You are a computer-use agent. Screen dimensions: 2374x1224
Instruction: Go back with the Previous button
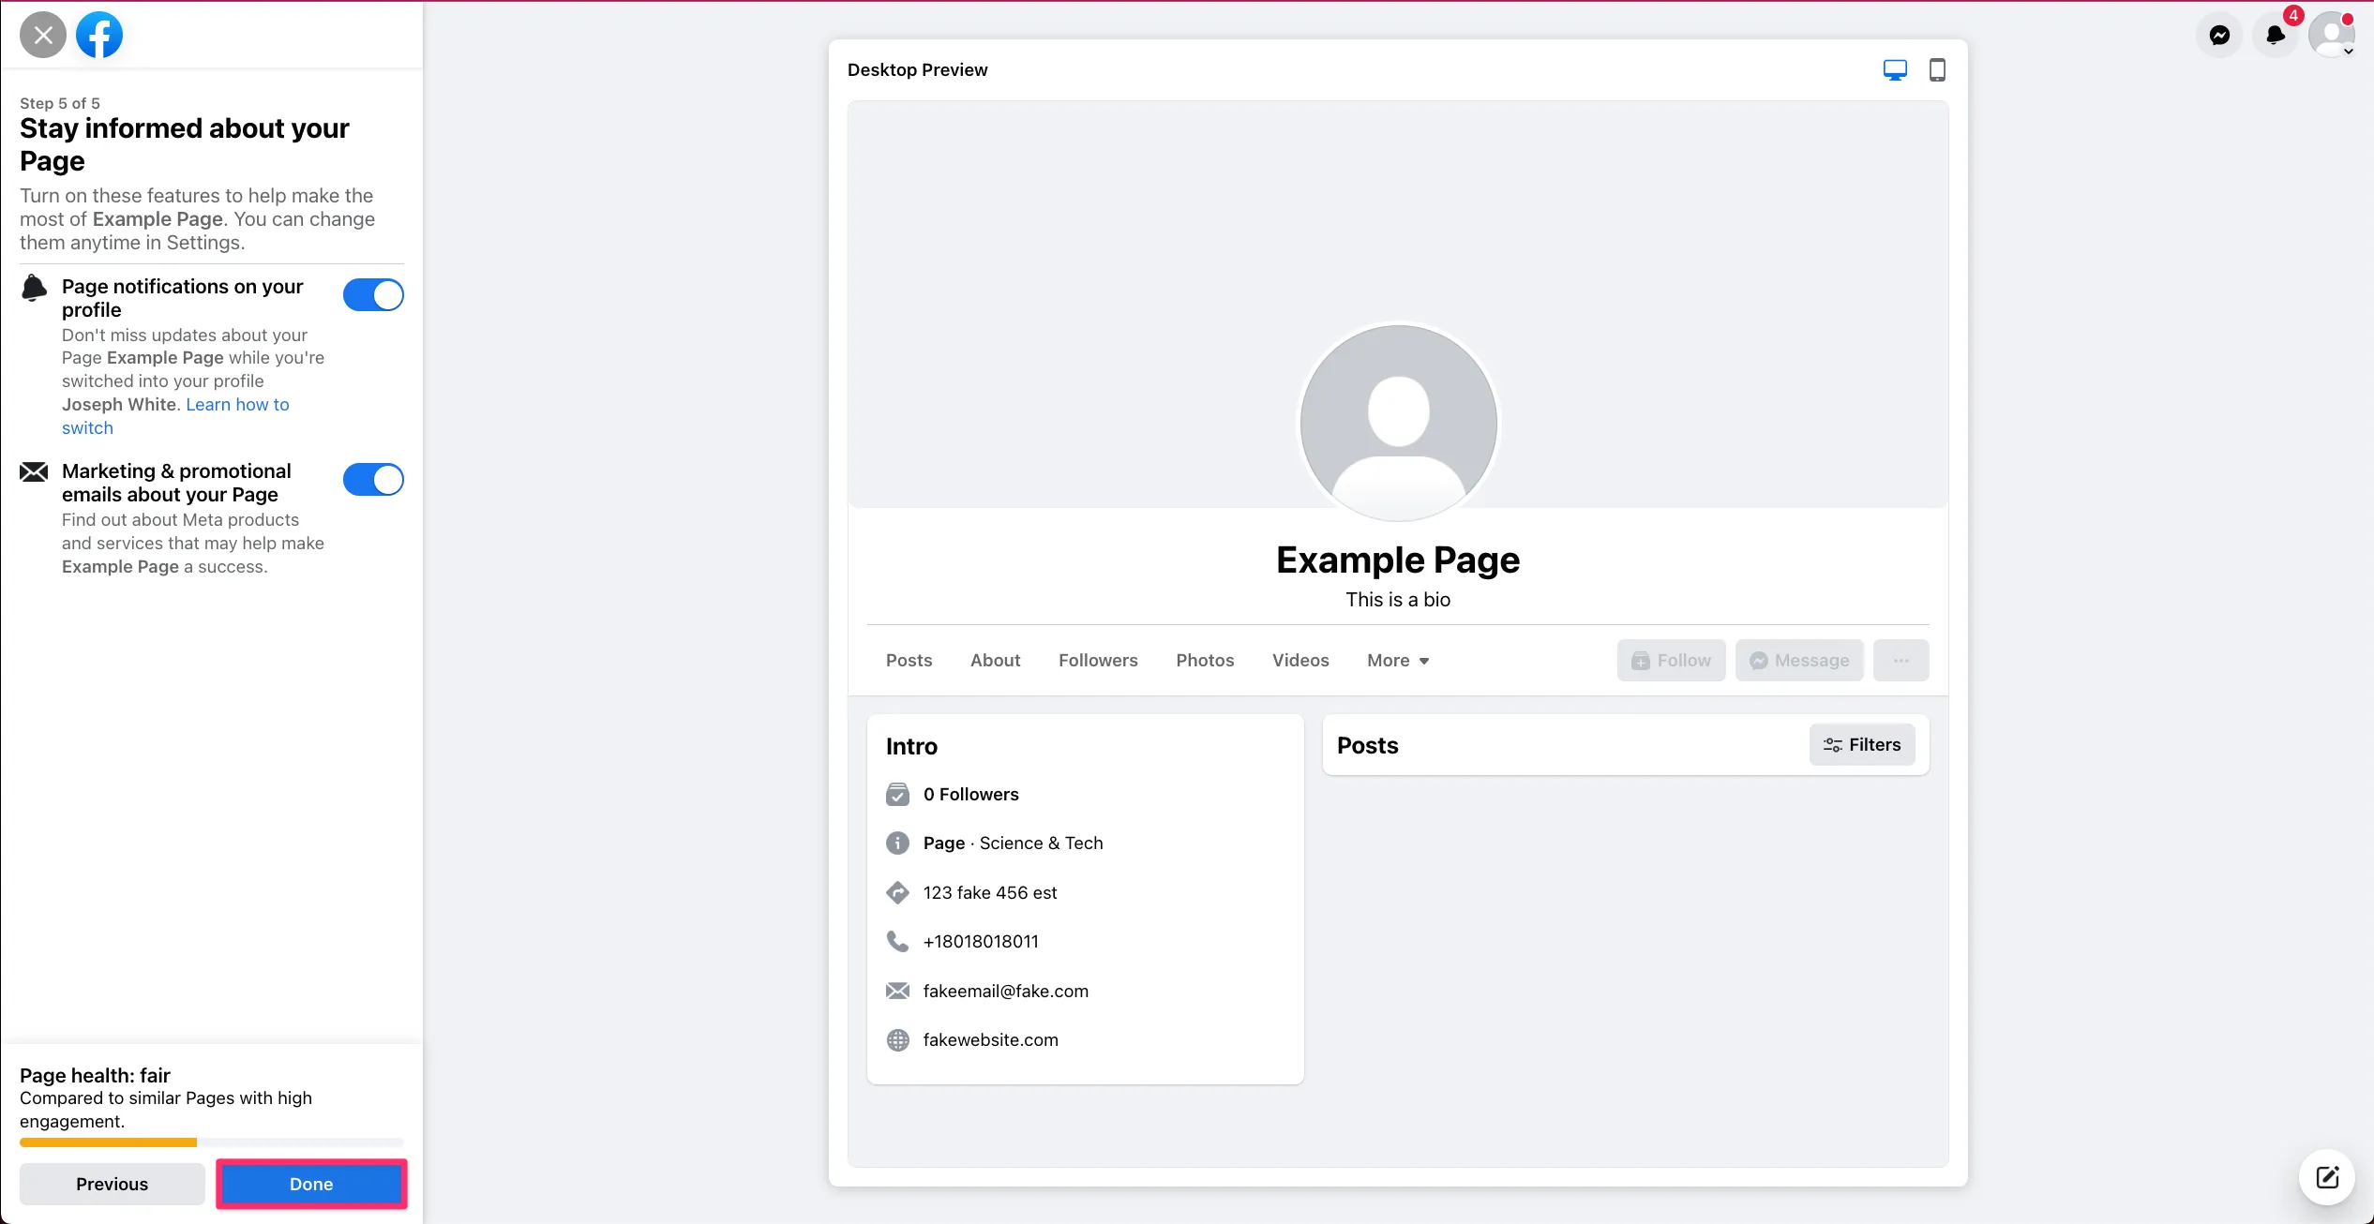coord(113,1184)
